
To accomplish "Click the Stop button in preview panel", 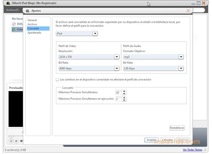I will (x=16, y=141).
